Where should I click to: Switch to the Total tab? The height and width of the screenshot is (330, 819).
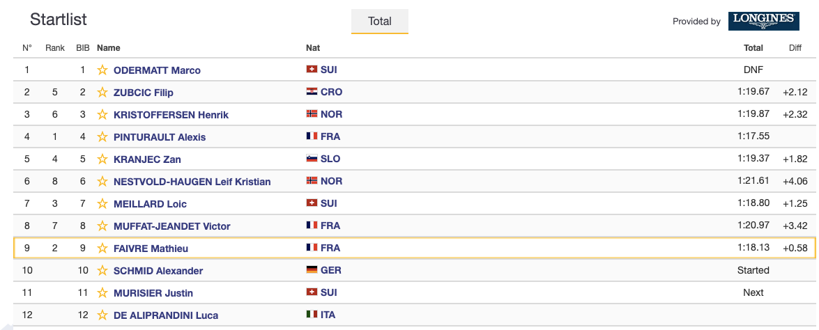coord(380,21)
